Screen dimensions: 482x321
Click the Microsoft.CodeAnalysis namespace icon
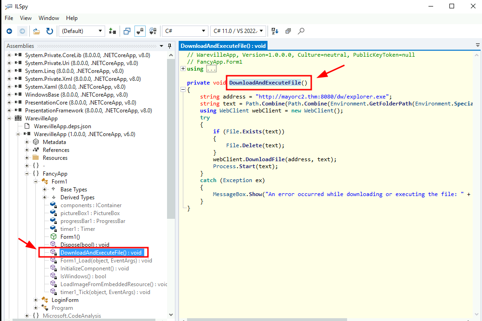[x=36, y=315]
